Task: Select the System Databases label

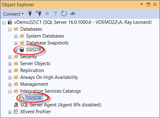Action: pyautogui.click(x=45, y=36)
